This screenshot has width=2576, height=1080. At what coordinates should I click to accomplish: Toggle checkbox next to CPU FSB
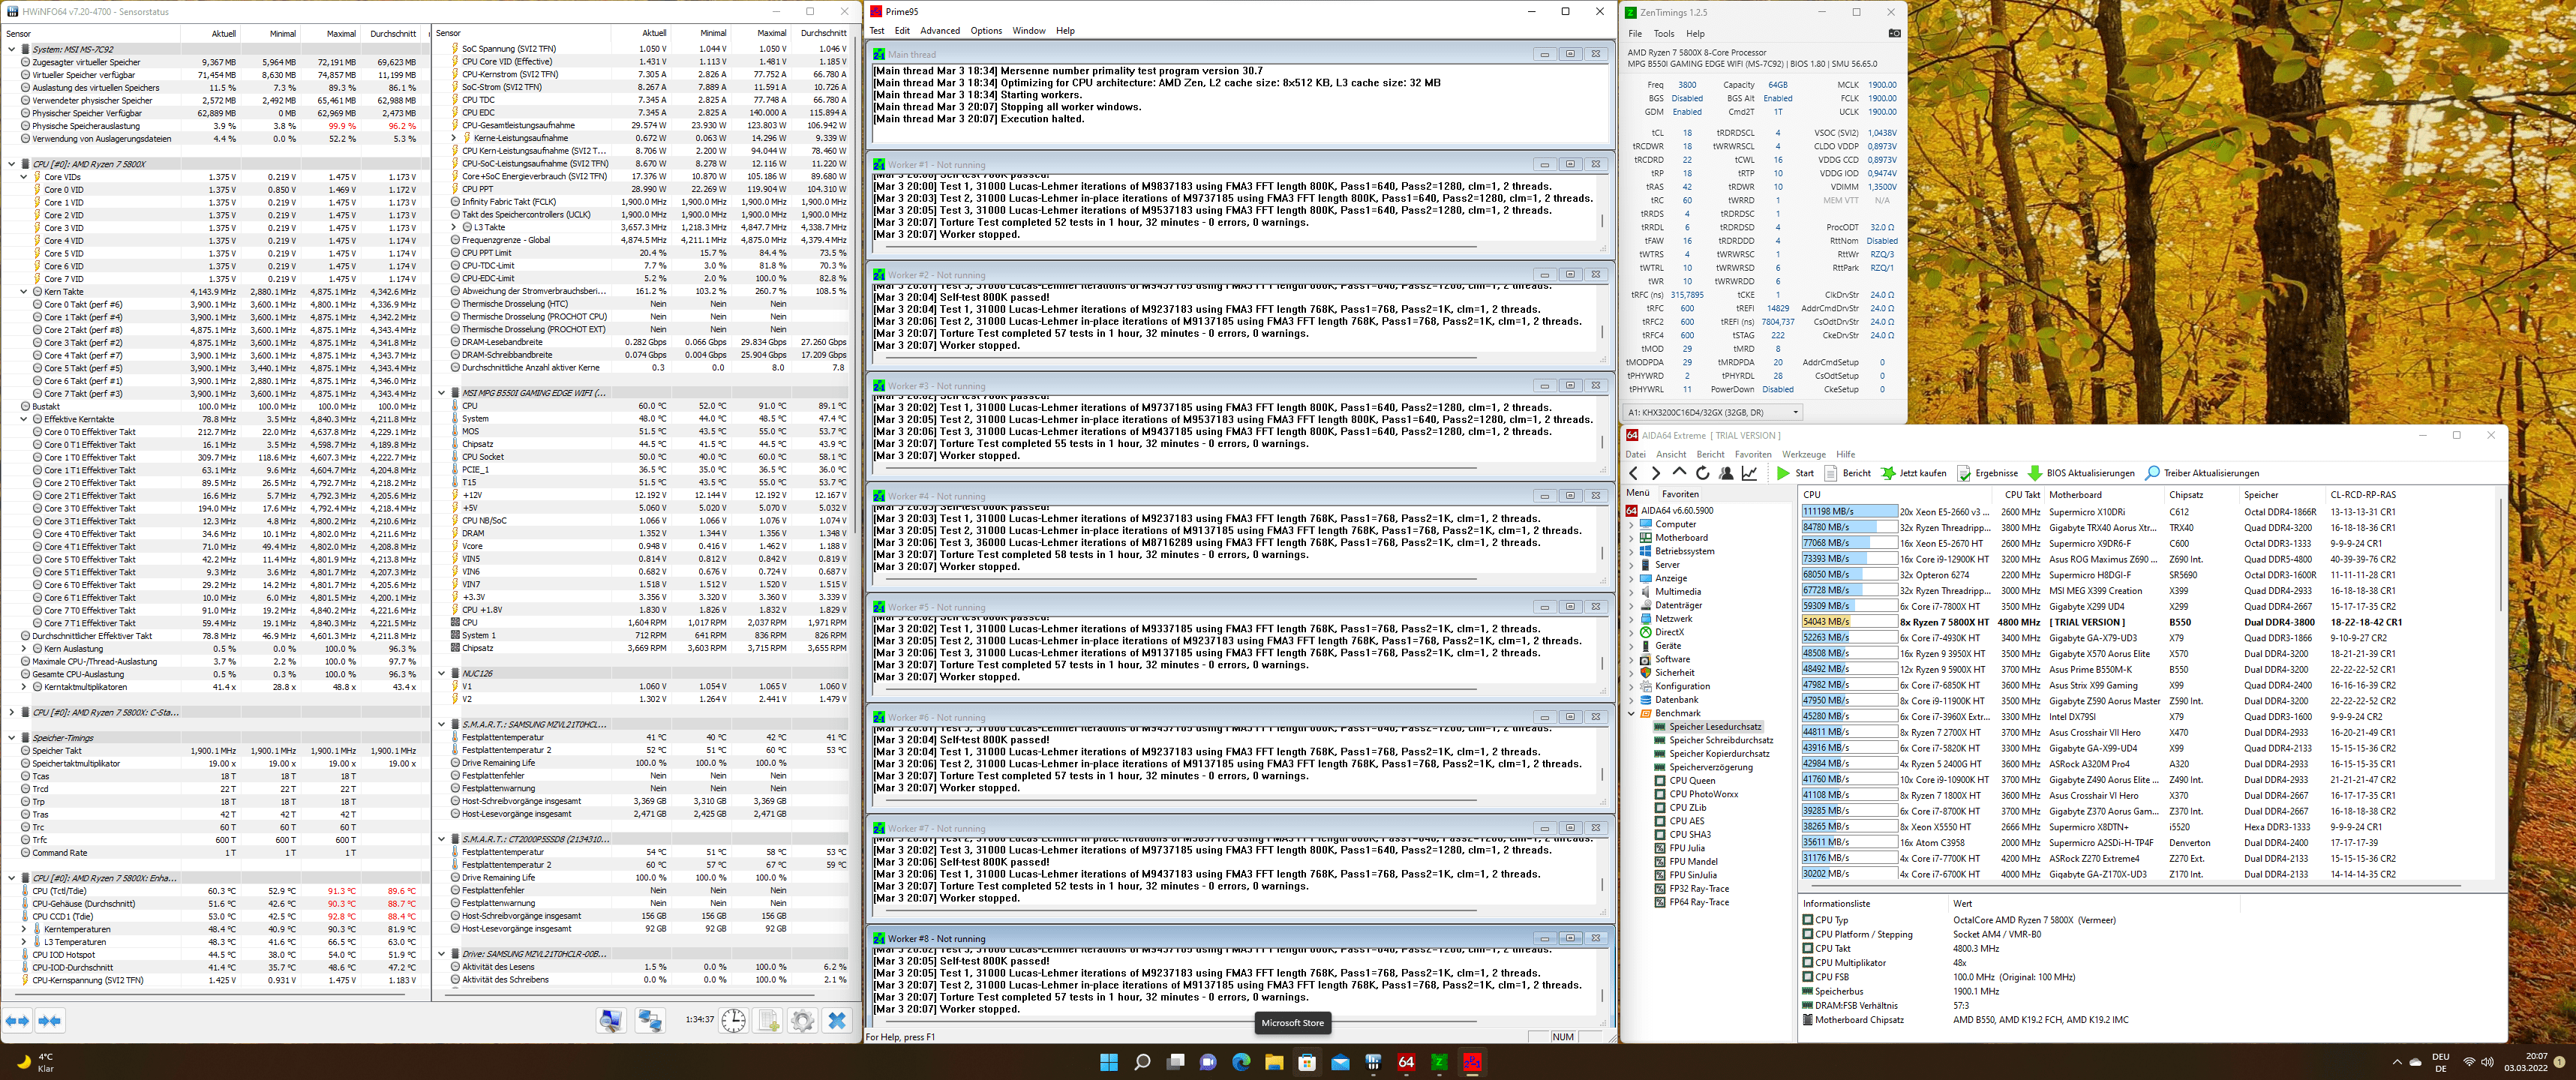1808,977
